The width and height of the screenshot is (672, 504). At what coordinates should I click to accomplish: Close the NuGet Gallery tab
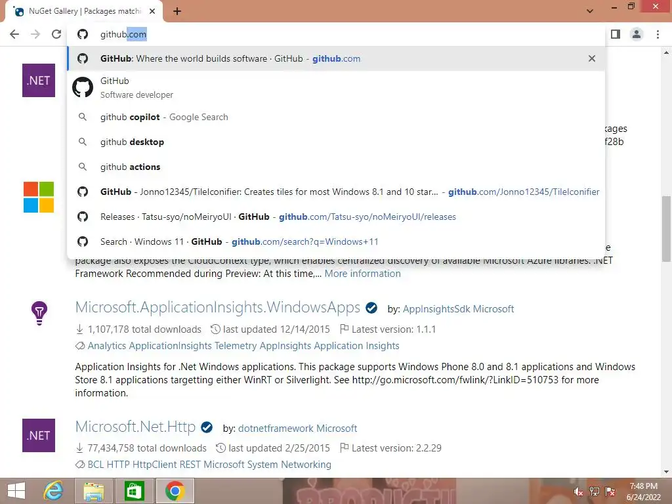(152, 12)
